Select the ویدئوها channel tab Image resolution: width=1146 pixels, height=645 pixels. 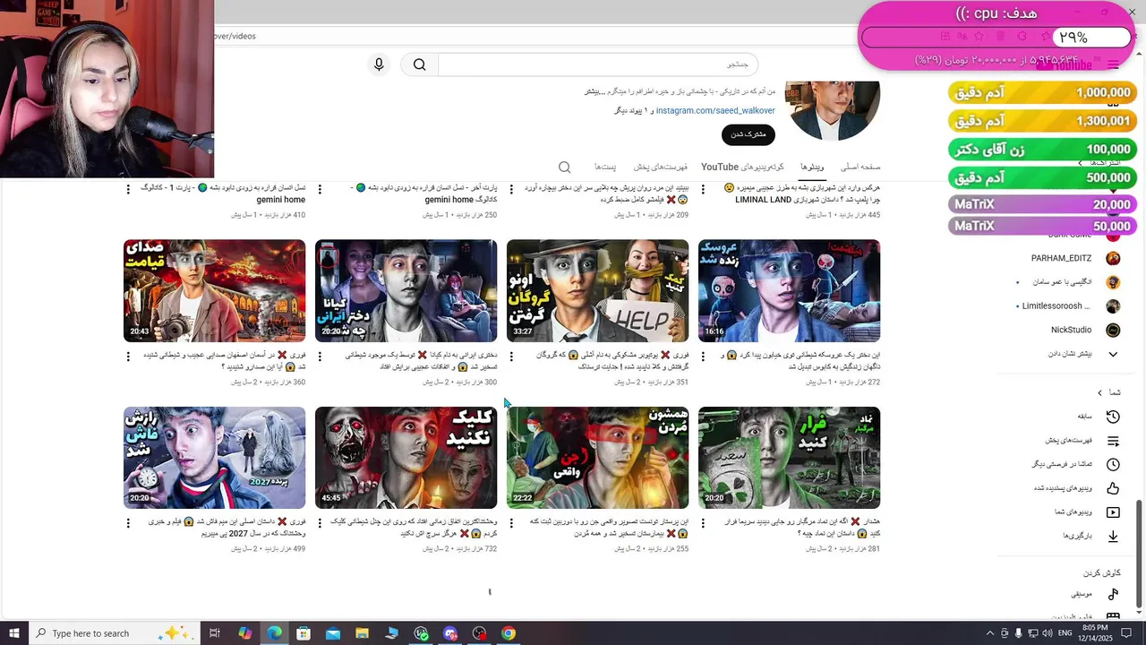[x=812, y=168]
